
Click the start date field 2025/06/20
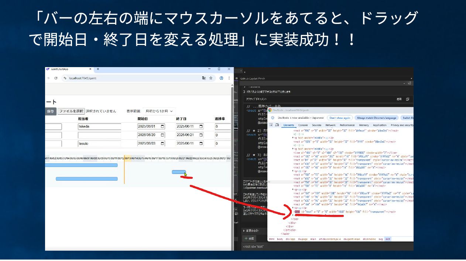point(151,135)
